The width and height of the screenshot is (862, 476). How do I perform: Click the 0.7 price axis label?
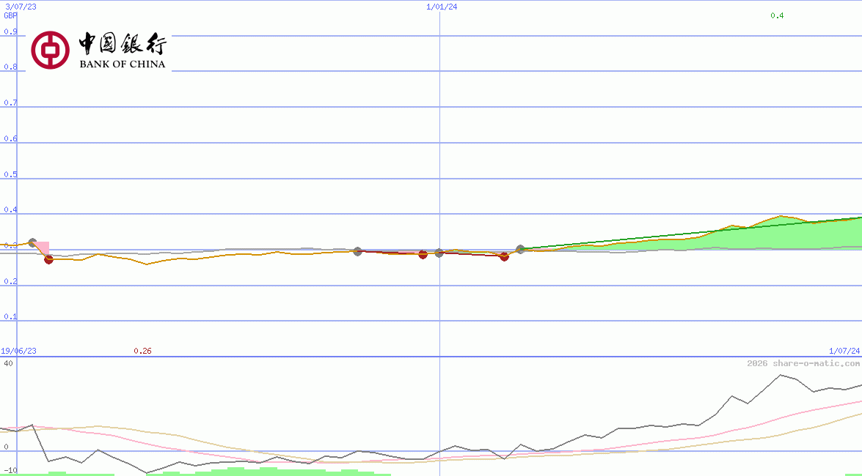tap(10, 103)
